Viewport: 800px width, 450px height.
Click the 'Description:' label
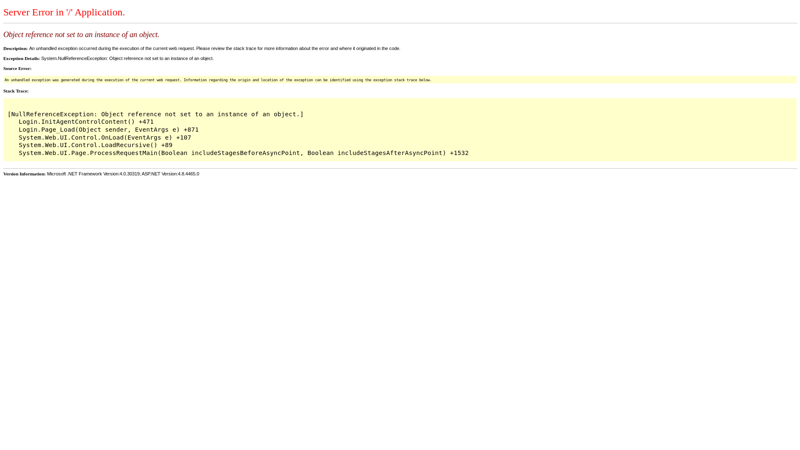coord(15,48)
